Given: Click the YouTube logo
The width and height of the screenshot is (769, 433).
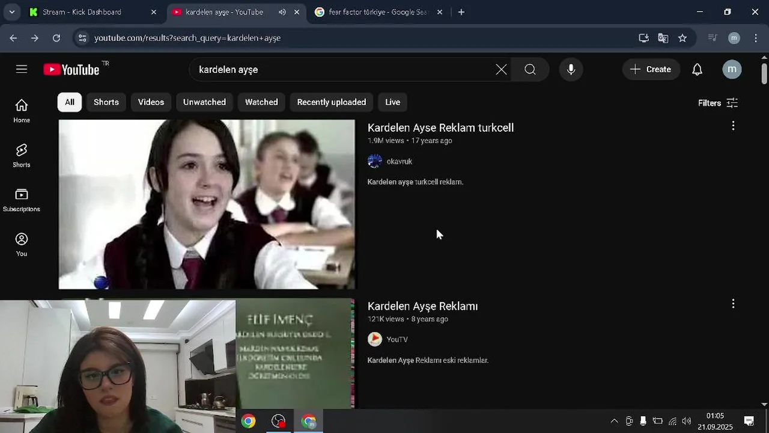Looking at the screenshot, I should (x=71, y=70).
